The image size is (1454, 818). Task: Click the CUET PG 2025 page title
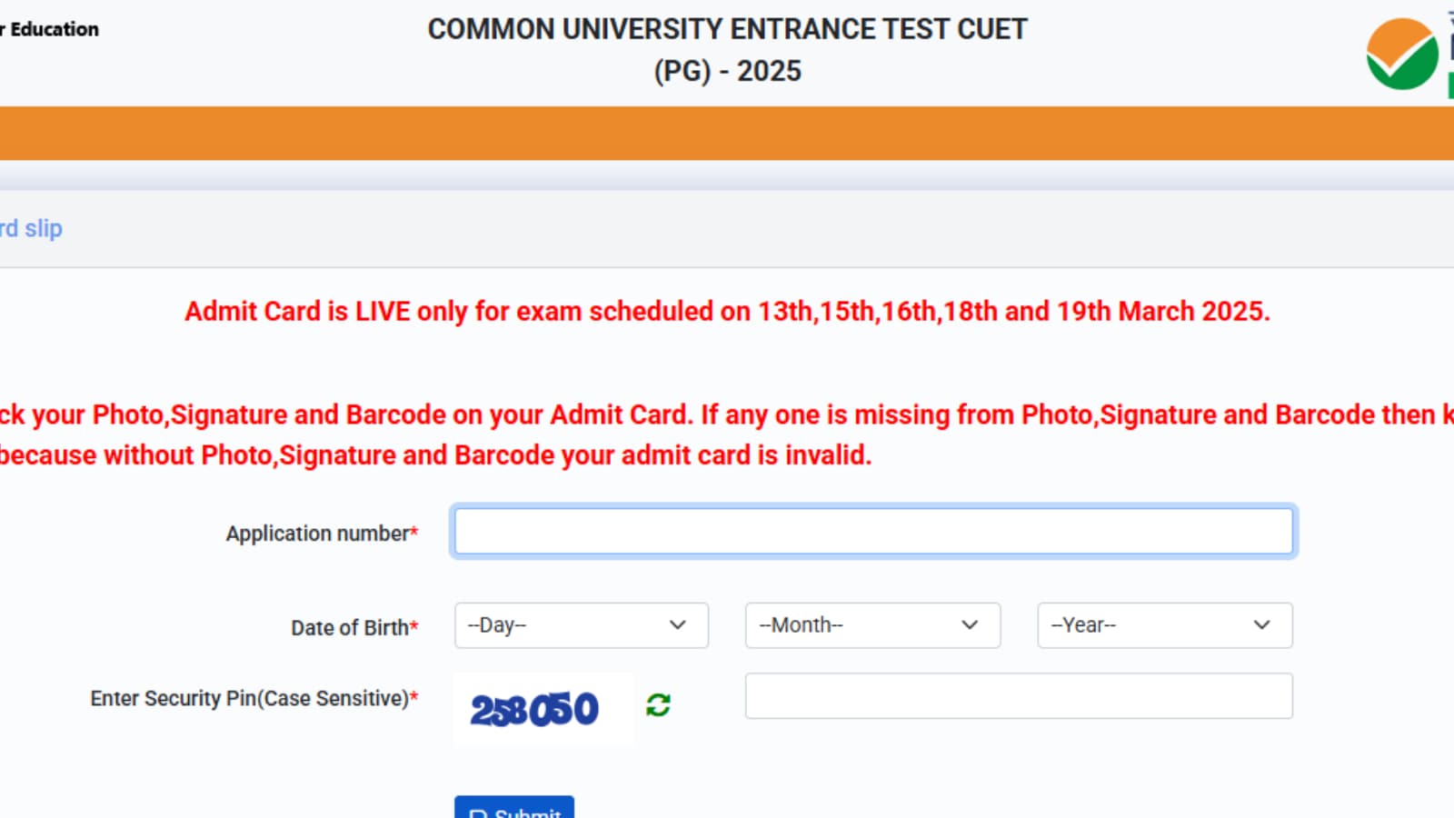[x=727, y=49]
